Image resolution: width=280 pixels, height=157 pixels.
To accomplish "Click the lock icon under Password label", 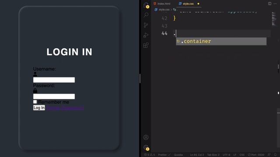I will coord(35,91).
